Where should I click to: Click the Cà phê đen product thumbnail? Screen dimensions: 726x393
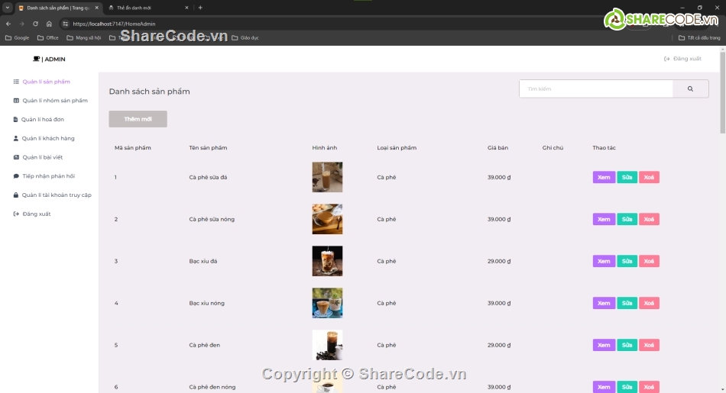[327, 345]
